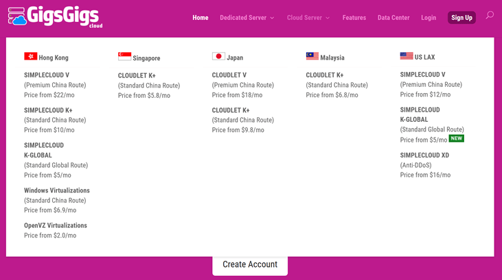Open Hong Kong SIMPLECLOUD K-GLOBAL plan
This screenshot has height=280, width=502.
tap(44, 150)
